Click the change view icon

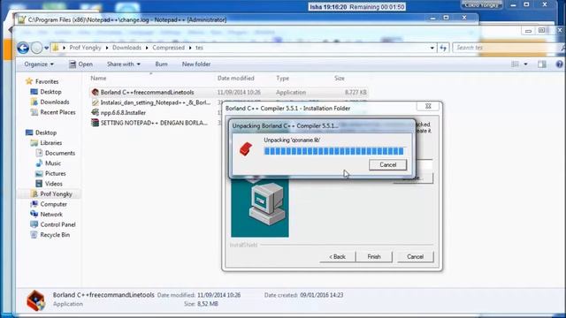515,64
